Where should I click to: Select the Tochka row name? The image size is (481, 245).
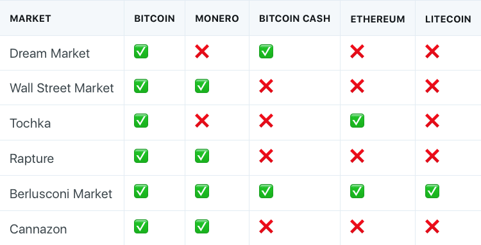pyautogui.click(x=30, y=123)
